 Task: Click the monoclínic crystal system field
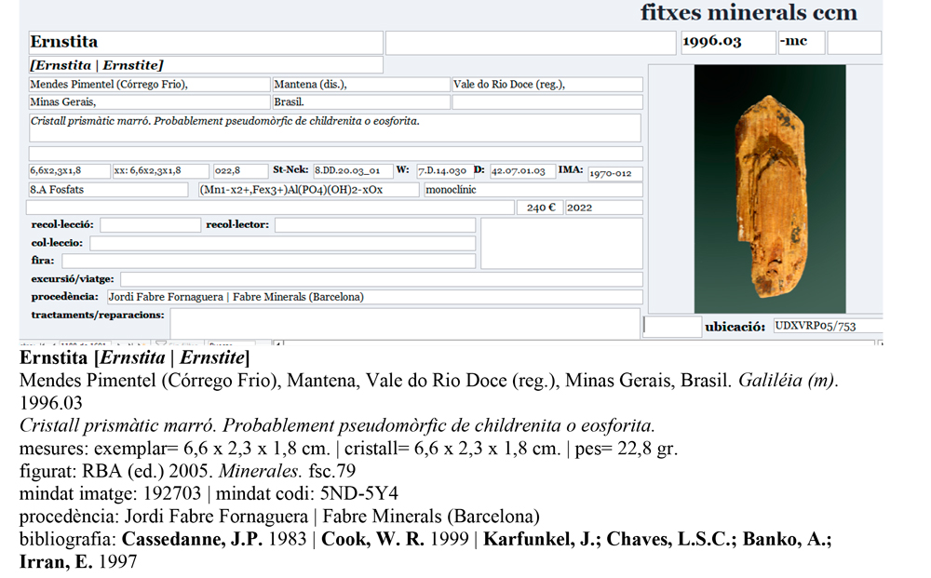[532, 190]
